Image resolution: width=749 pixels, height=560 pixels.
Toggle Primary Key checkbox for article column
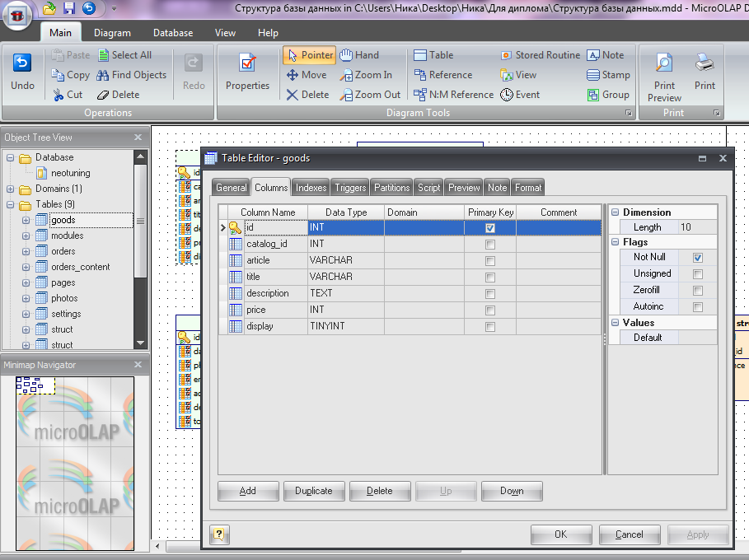489,261
